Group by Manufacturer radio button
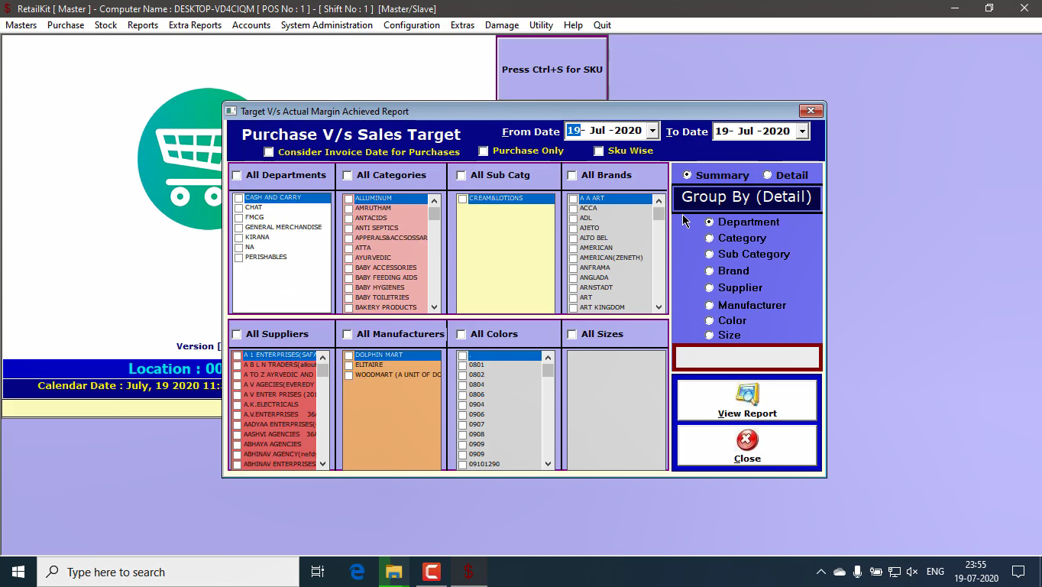1042x587 pixels. tap(710, 306)
